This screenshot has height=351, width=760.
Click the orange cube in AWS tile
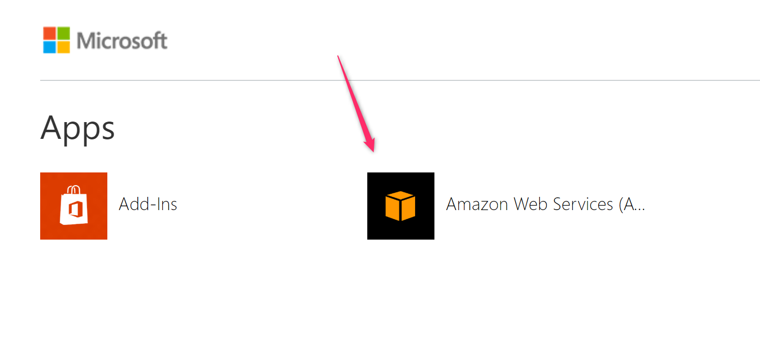point(400,206)
